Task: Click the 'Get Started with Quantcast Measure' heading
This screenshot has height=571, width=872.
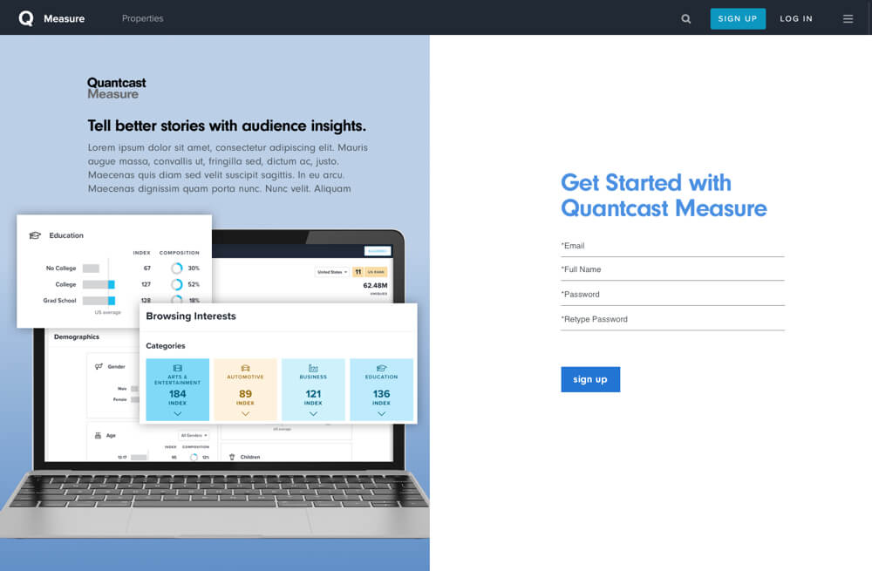Action: tap(664, 195)
